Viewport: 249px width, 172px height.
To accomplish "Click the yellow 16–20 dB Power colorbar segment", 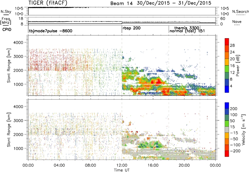I will click(x=227, y=62).
